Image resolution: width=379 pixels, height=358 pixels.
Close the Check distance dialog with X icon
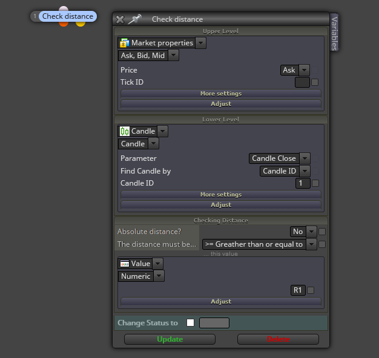pyautogui.click(x=120, y=19)
